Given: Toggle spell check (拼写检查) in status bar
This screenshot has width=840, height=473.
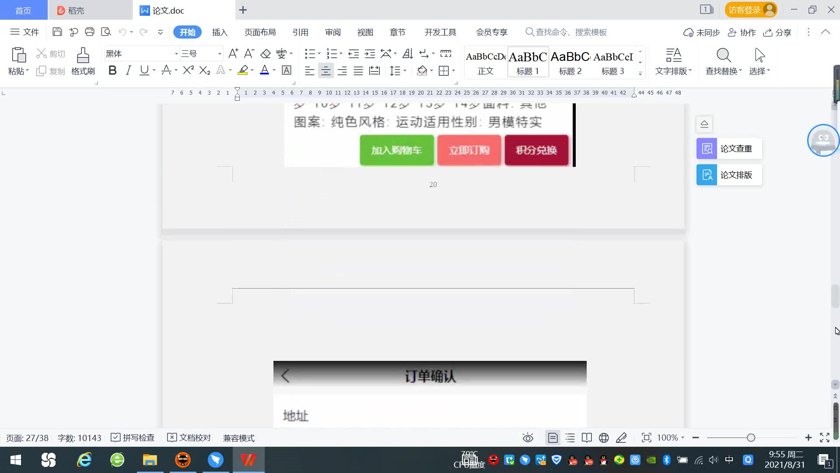Looking at the screenshot, I should [x=133, y=438].
